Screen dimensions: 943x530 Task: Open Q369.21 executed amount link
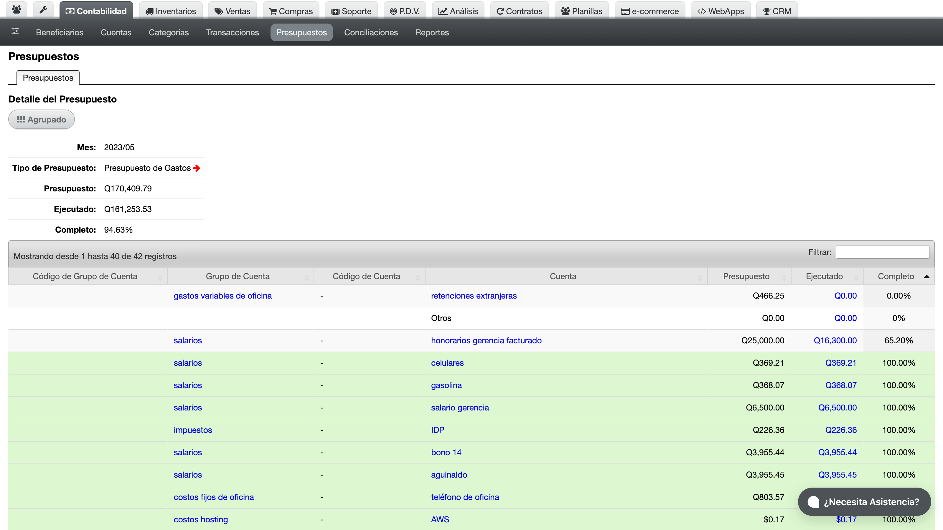840,363
